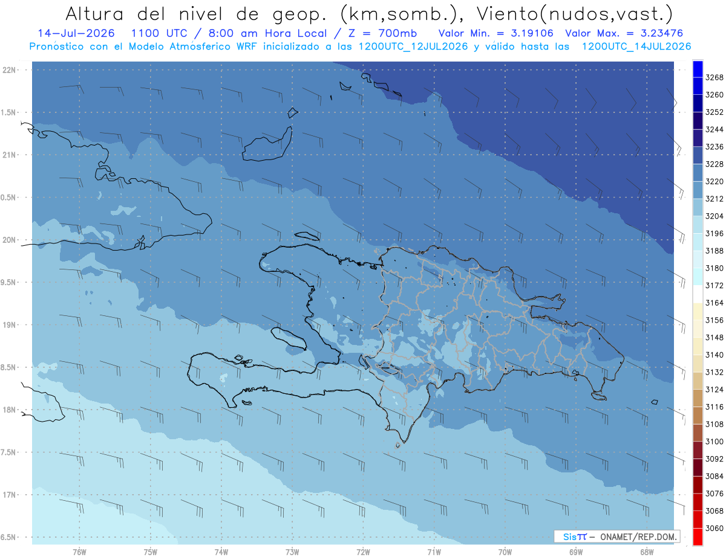Click the legend value 3116
Viewport: 726px width, 560px height.
[x=715, y=407]
